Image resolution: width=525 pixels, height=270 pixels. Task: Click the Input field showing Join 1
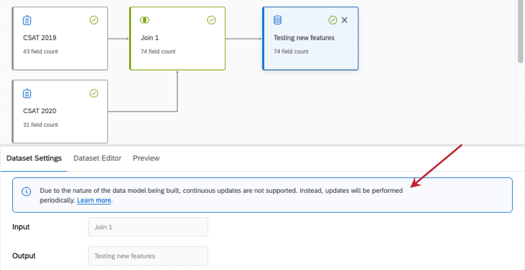tap(148, 227)
